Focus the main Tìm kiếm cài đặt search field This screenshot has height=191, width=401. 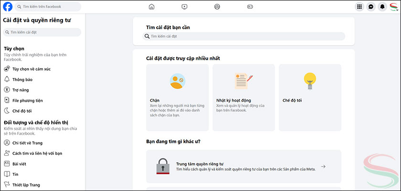244,36
